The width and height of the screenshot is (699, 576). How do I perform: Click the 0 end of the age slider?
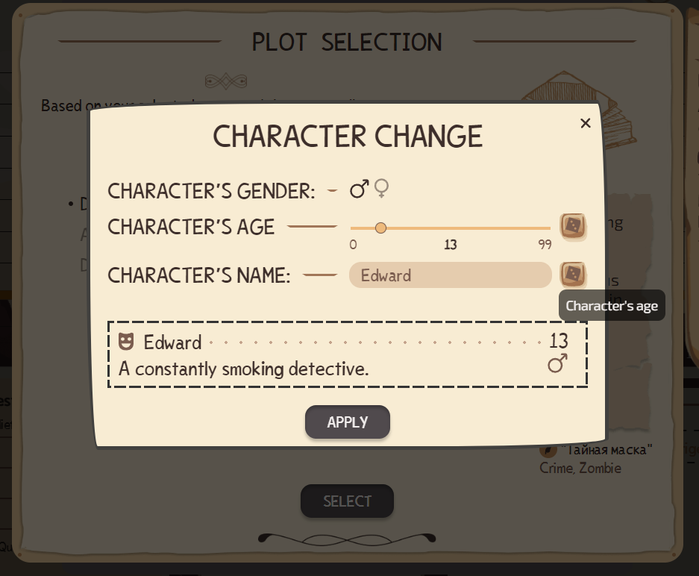pyautogui.click(x=353, y=244)
